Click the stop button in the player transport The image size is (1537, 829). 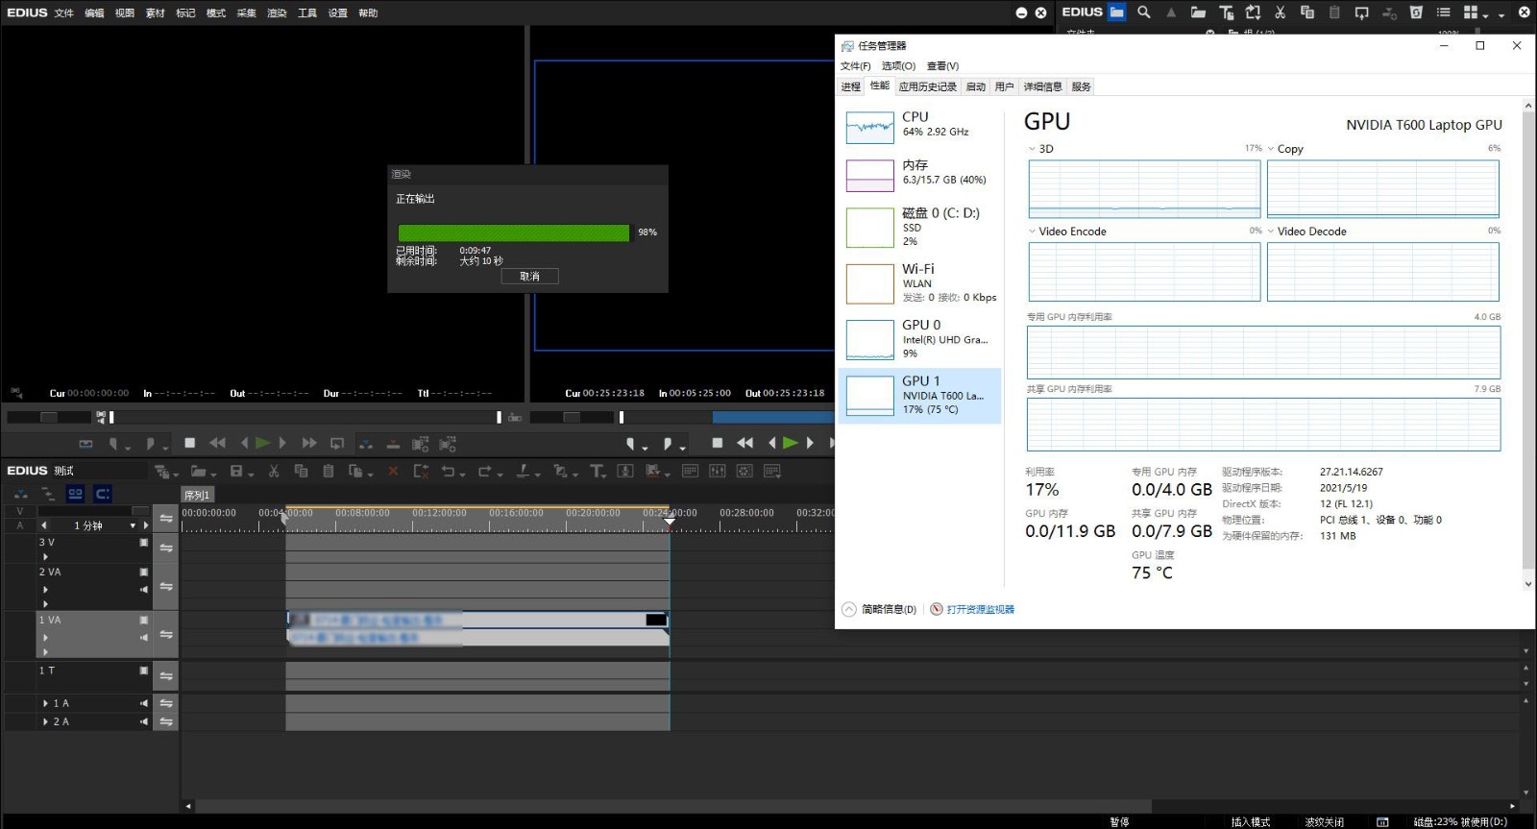pos(190,443)
